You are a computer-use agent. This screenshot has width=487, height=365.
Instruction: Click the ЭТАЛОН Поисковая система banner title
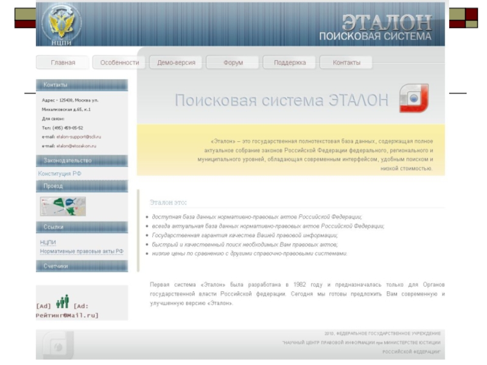(x=376, y=27)
